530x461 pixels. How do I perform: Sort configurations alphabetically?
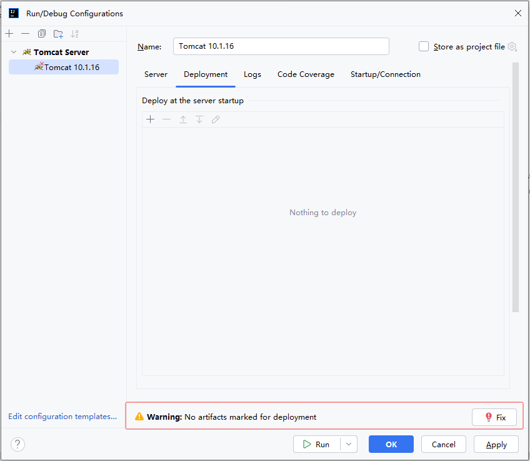click(74, 34)
